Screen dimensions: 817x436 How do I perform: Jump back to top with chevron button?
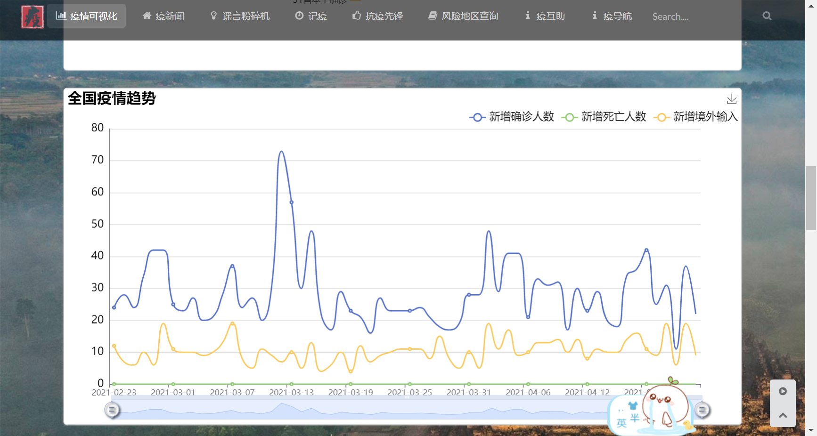pos(783,415)
